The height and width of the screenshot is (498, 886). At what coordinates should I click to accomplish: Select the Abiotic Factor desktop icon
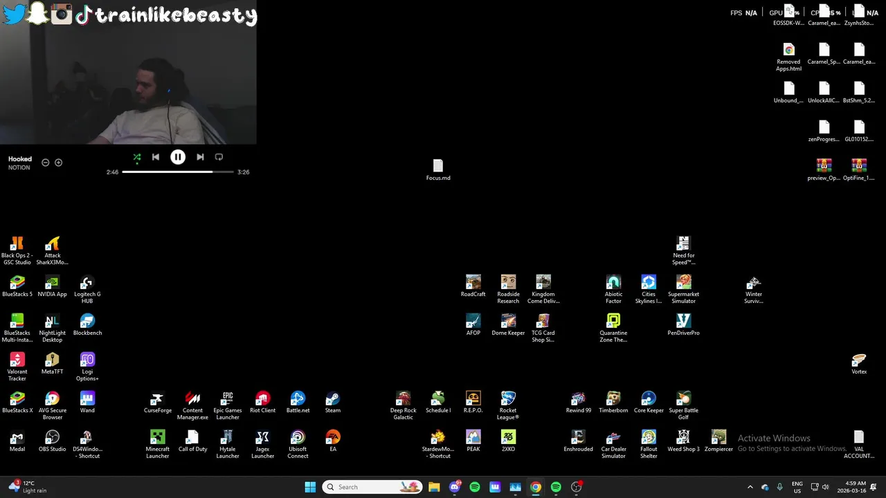pos(613,289)
